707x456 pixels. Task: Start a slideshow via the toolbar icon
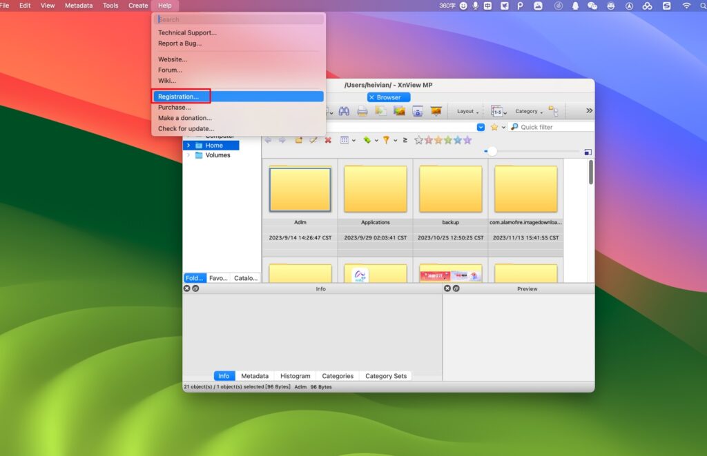click(x=436, y=111)
